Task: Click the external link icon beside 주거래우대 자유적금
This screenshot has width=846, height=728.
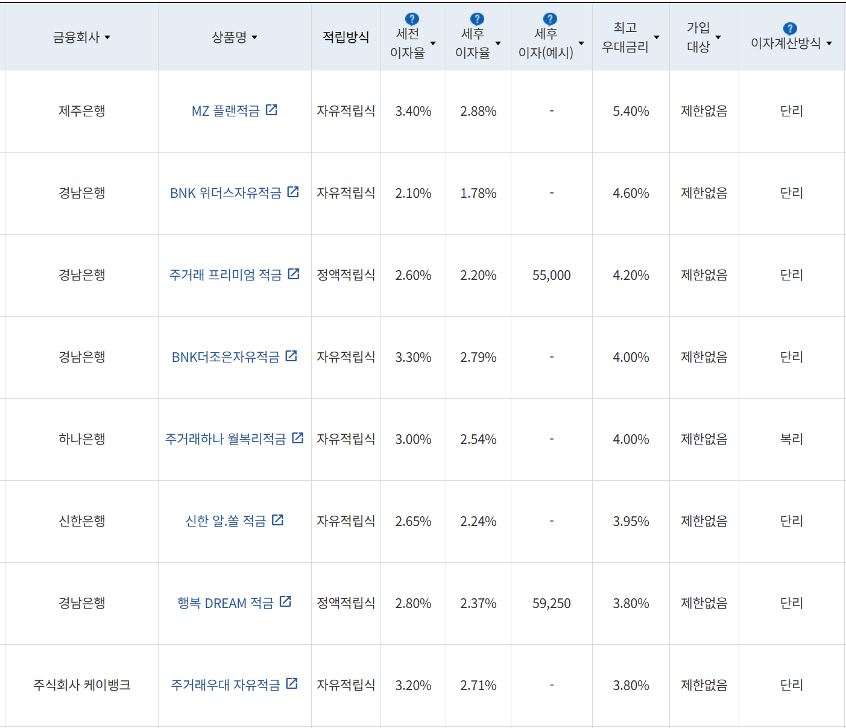Action: [293, 684]
